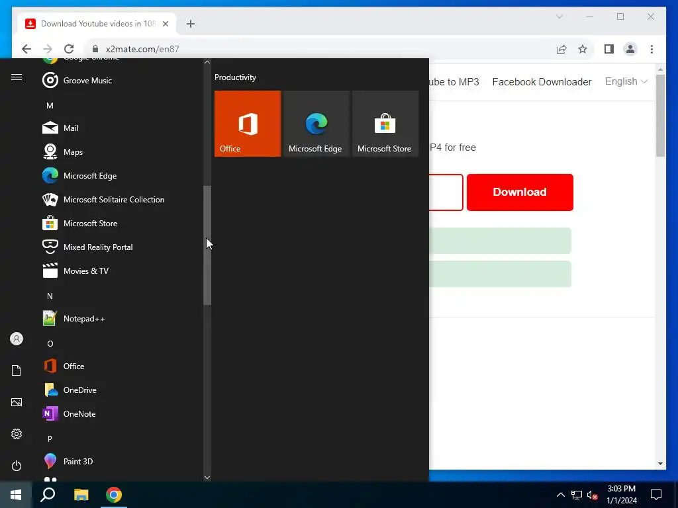Open a new Chrome tab
This screenshot has height=508, width=678.
[191, 24]
